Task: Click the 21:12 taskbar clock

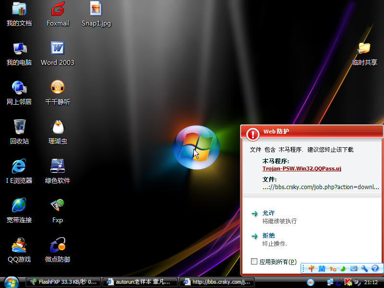Action: 371,282
